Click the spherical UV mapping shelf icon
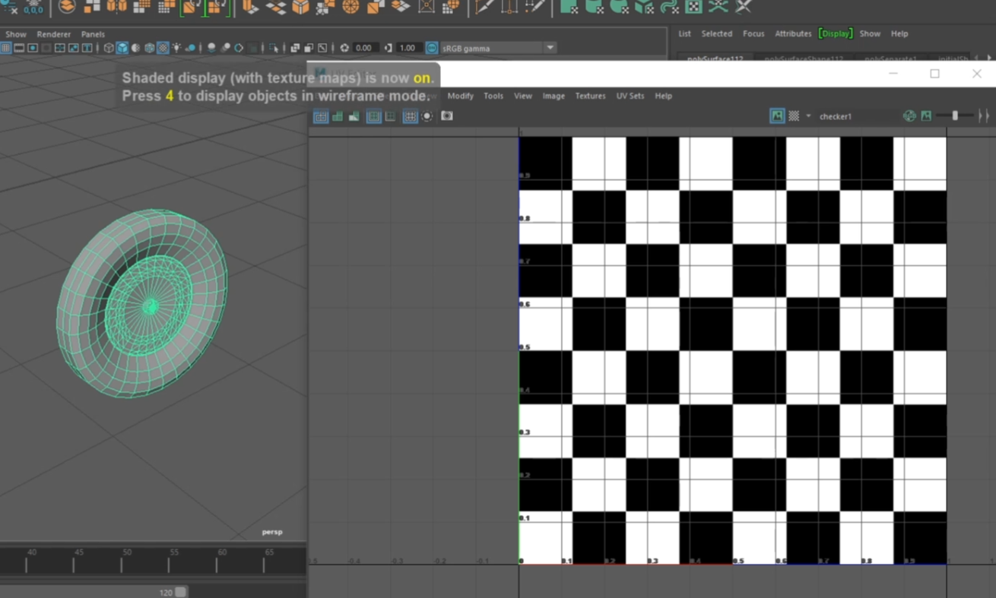This screenshot has height=598, width=996. click(x=619, y=7)
